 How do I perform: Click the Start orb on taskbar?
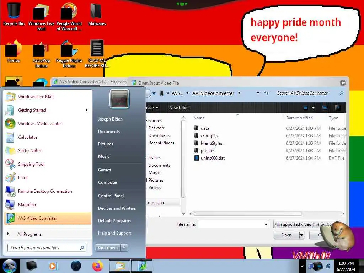(10, 266)
